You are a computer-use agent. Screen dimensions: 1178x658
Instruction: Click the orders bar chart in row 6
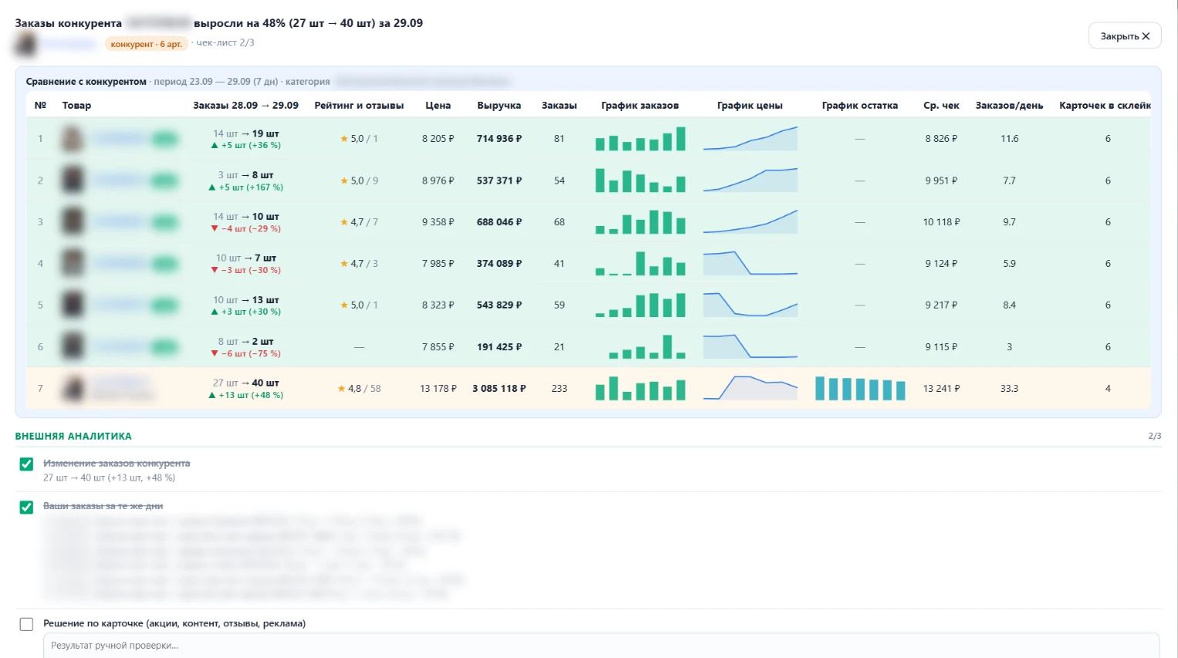coord(640,347)
